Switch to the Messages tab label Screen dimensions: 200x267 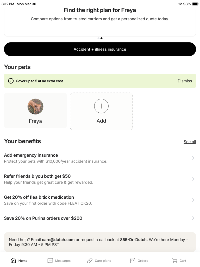63,260
